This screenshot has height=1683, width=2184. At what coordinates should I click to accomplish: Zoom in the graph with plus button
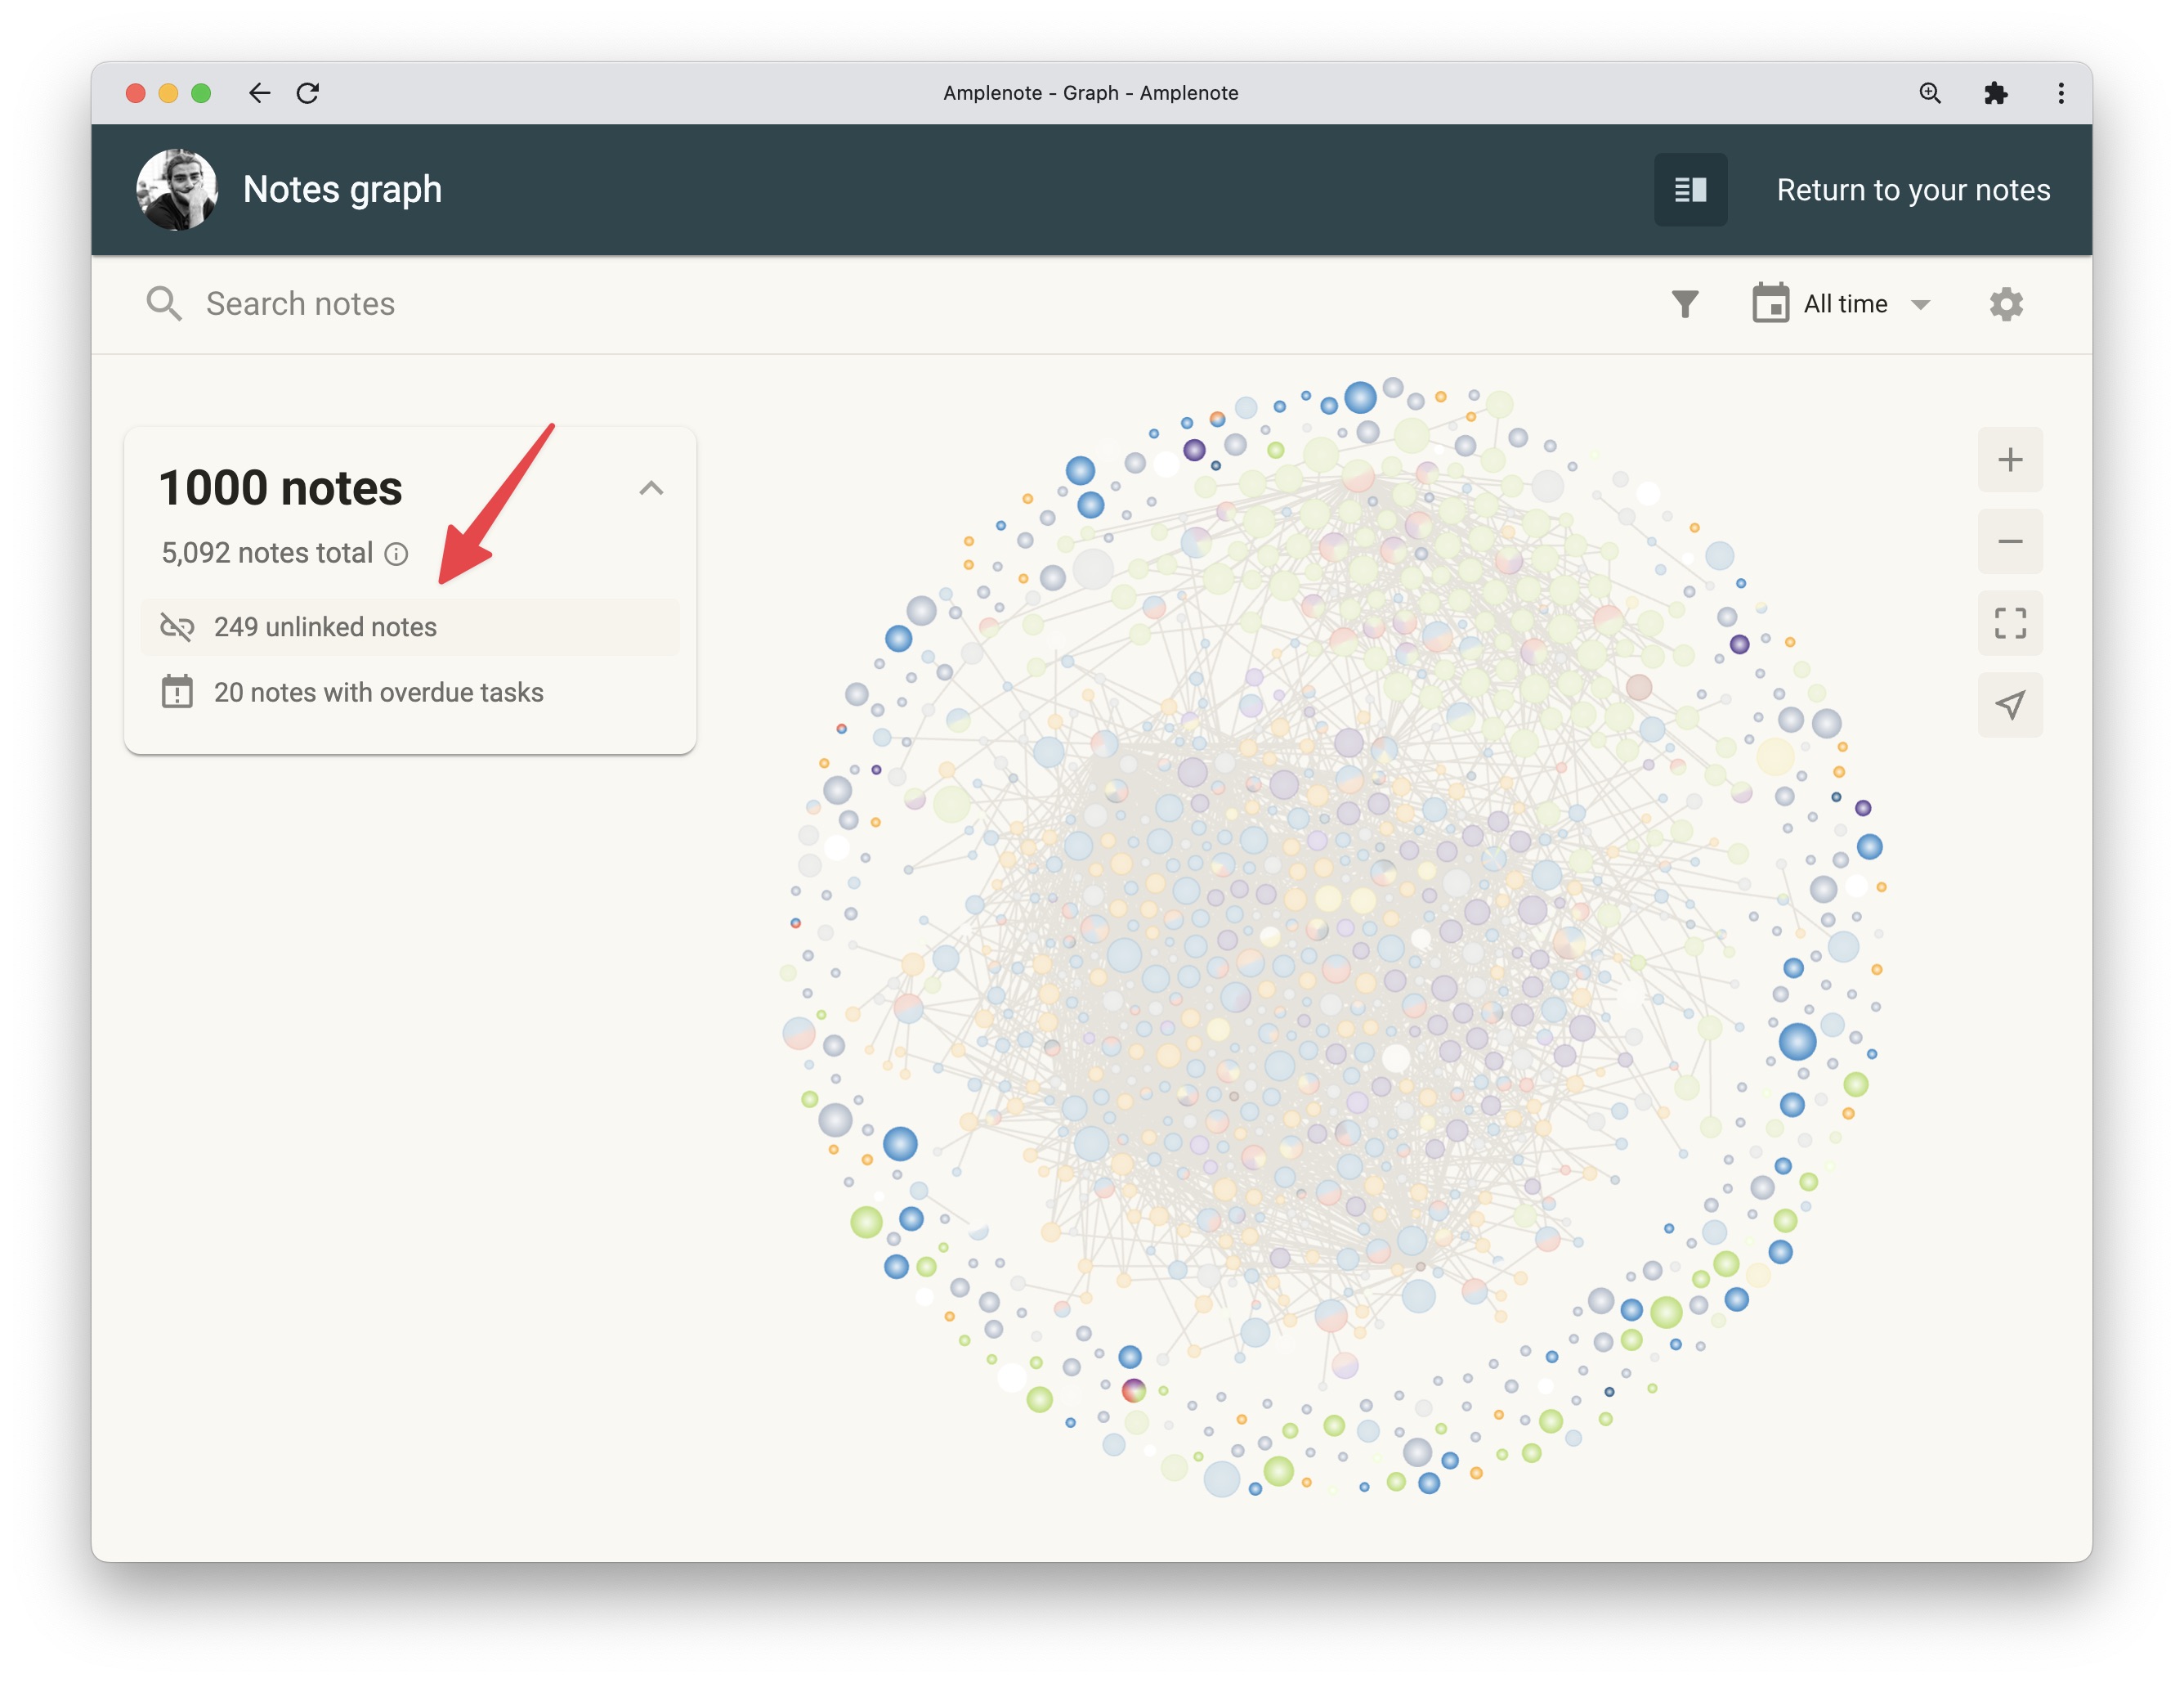tap(2010, 460)
